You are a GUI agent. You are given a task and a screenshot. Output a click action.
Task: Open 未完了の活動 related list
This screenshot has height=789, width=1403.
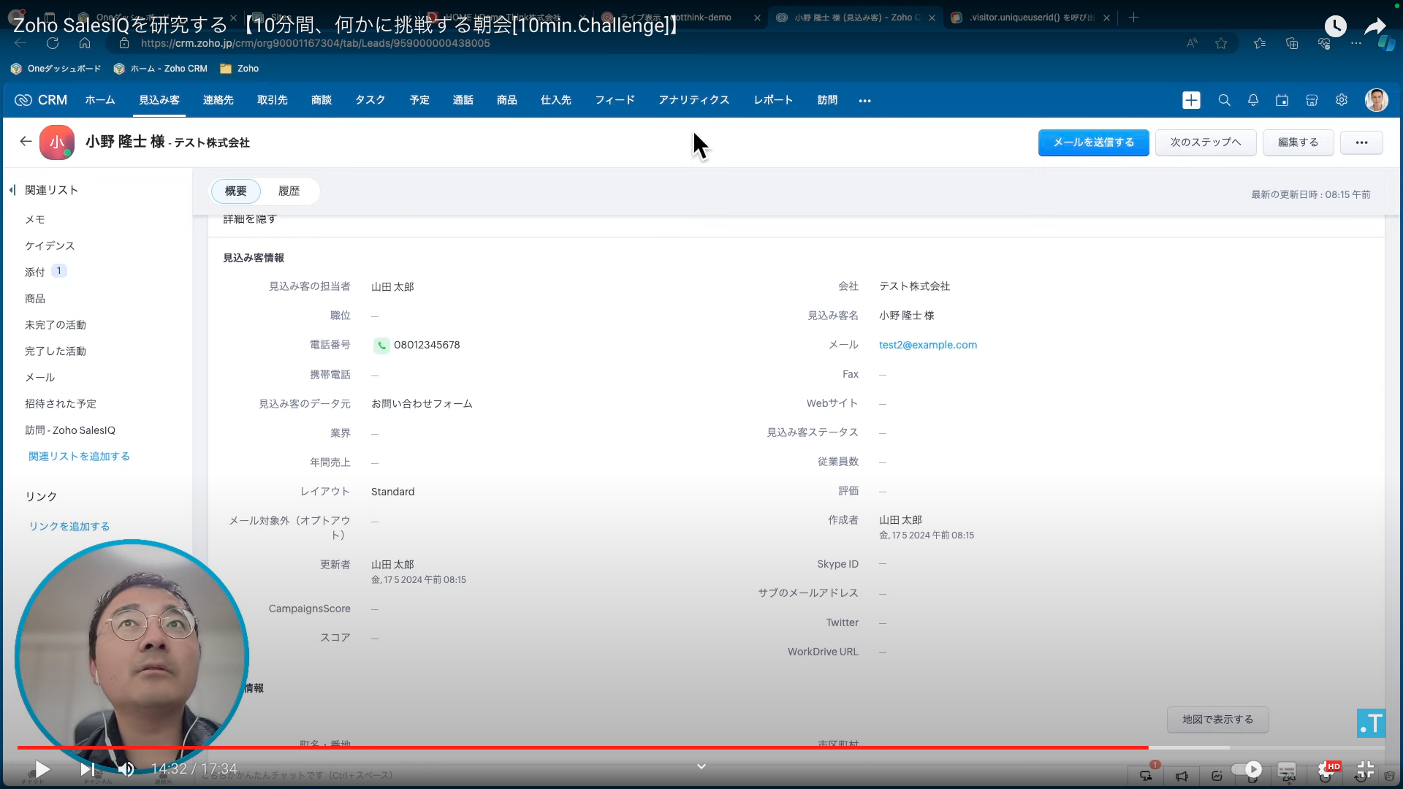(x=56, y=325)
